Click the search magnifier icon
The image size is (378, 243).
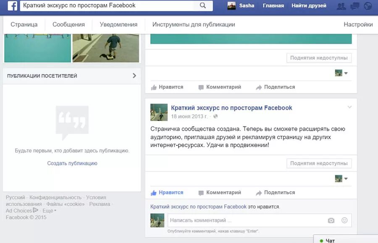pyautogui.click(x=203, y=5)
